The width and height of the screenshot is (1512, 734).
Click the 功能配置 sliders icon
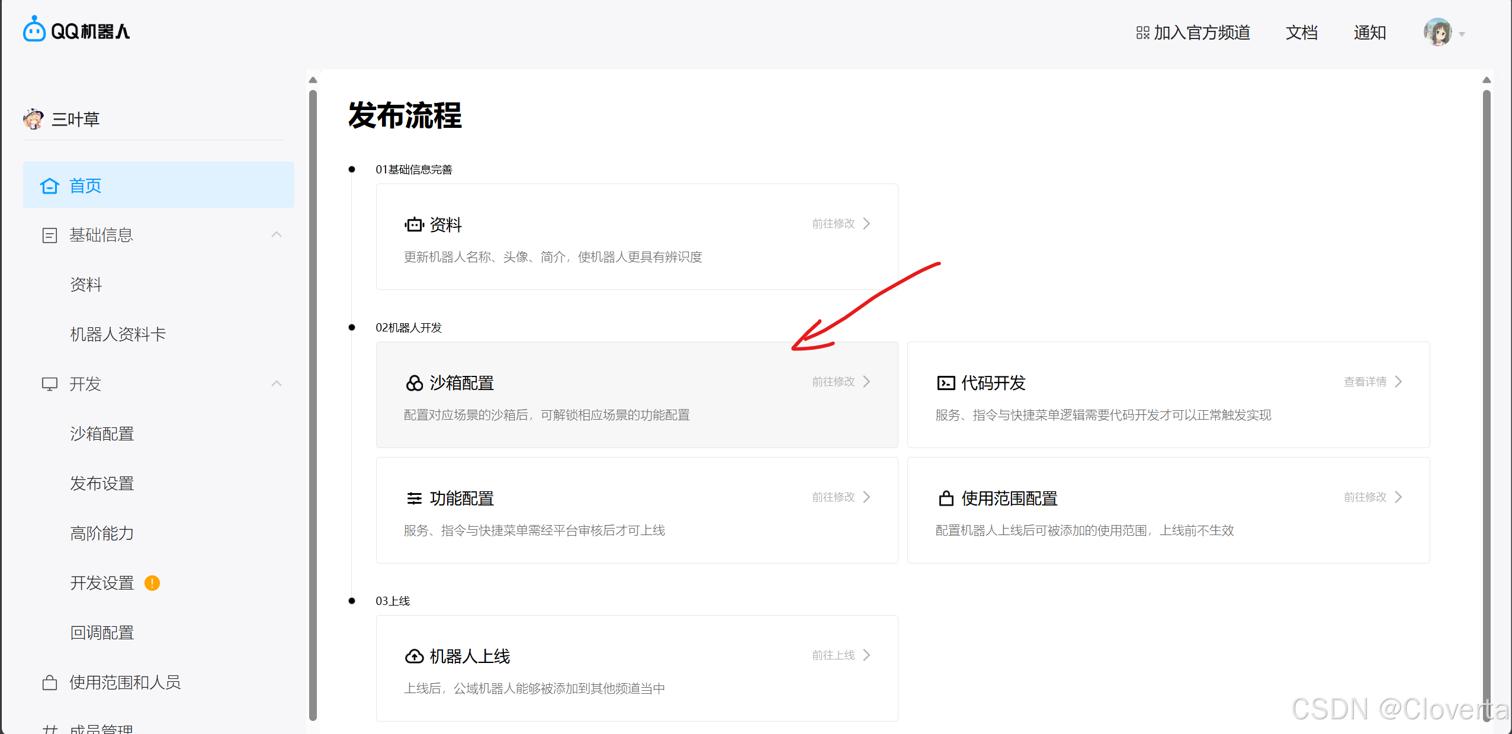pos(414,498)
